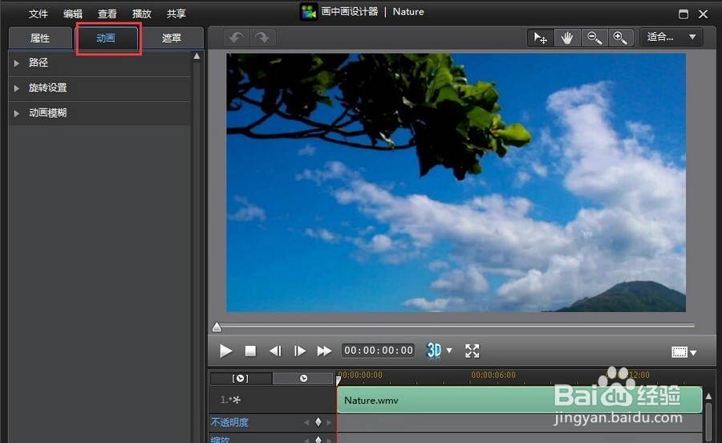Open the 共享 menu
The height and width of the screenshot is (443, 722).
[176, 14]
